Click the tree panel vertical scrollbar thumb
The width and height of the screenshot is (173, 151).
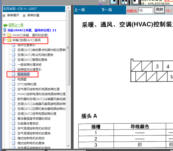[x=68, y=48]
